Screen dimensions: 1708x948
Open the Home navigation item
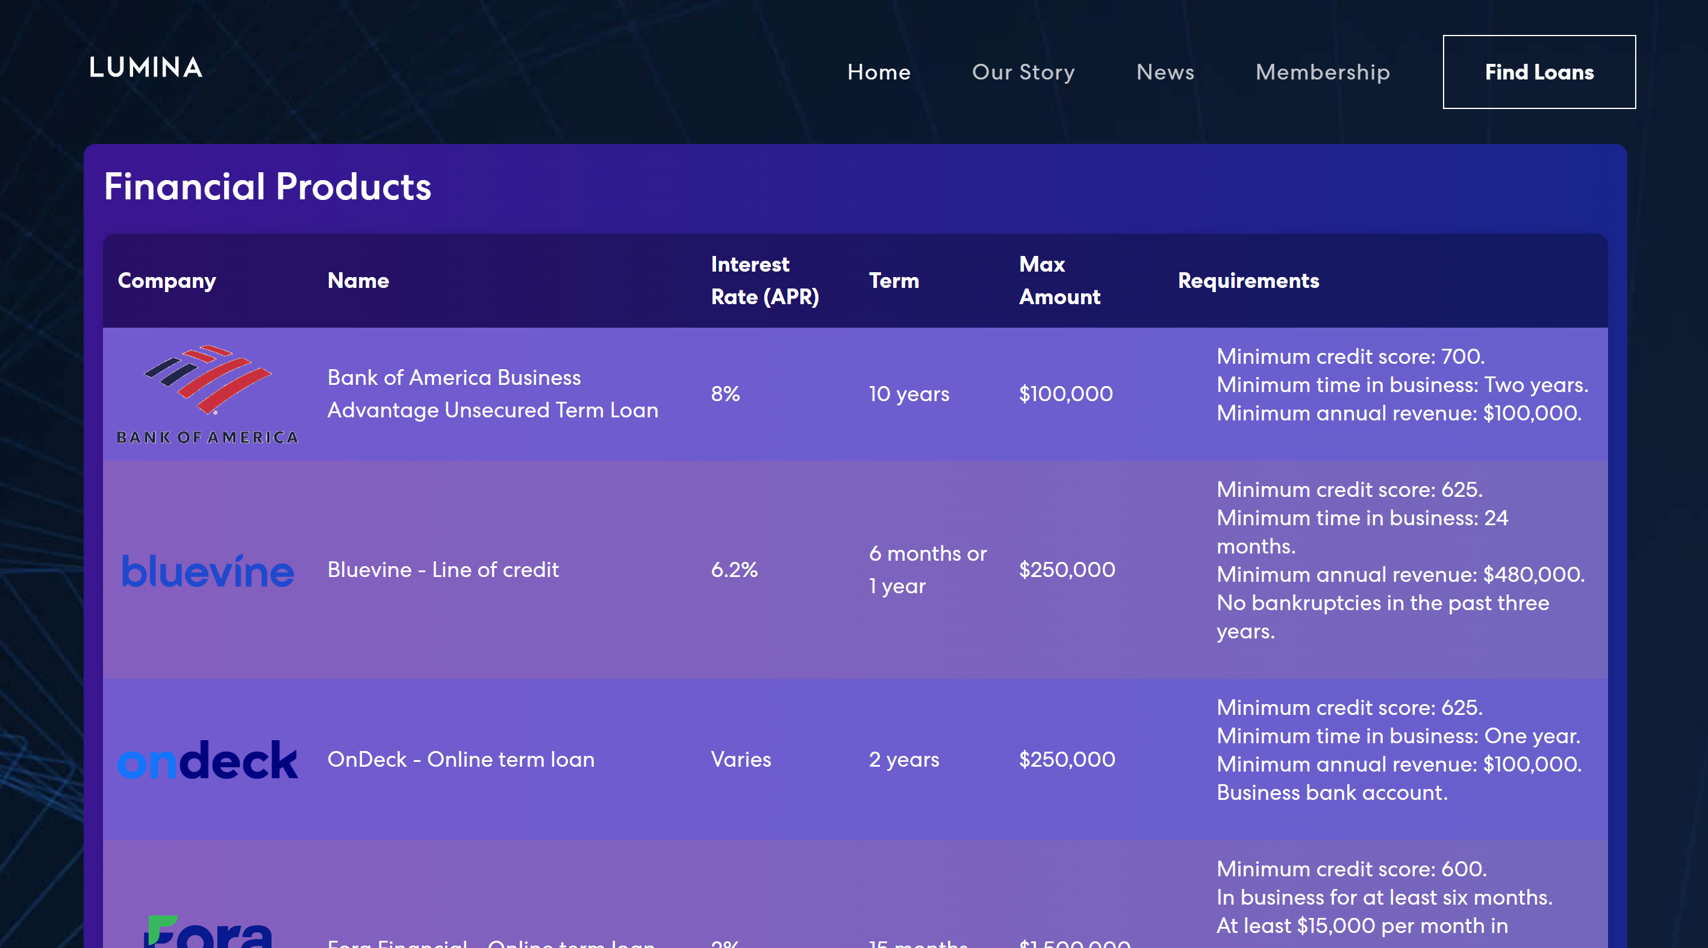[879, 72]
